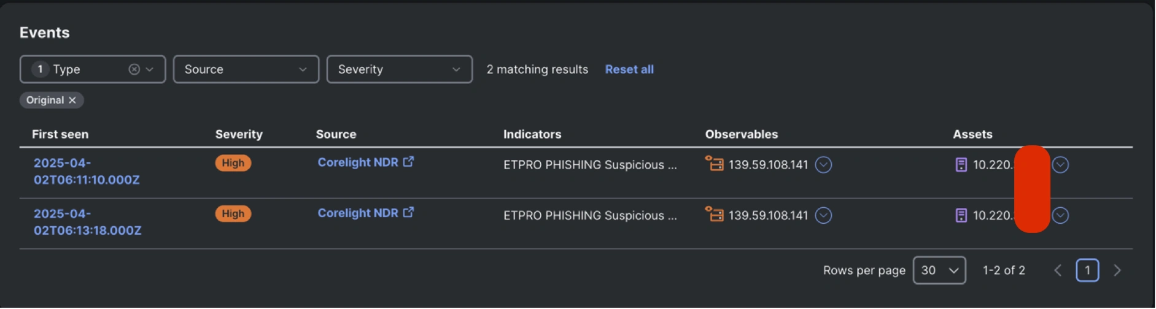Select page 1 in pagination
1156x309 pixels.
point(1087,270)
